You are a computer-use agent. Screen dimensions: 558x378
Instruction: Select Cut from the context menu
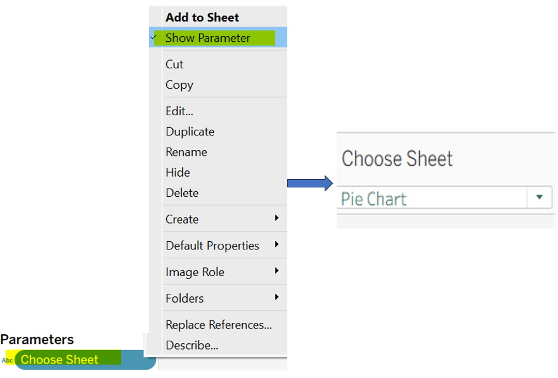pyautogui.click(x=174, y=65)
